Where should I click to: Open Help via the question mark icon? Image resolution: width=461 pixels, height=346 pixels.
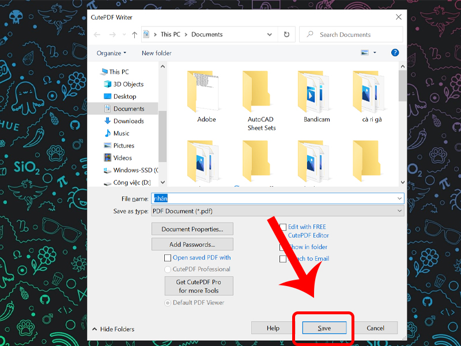pos(395,52)
